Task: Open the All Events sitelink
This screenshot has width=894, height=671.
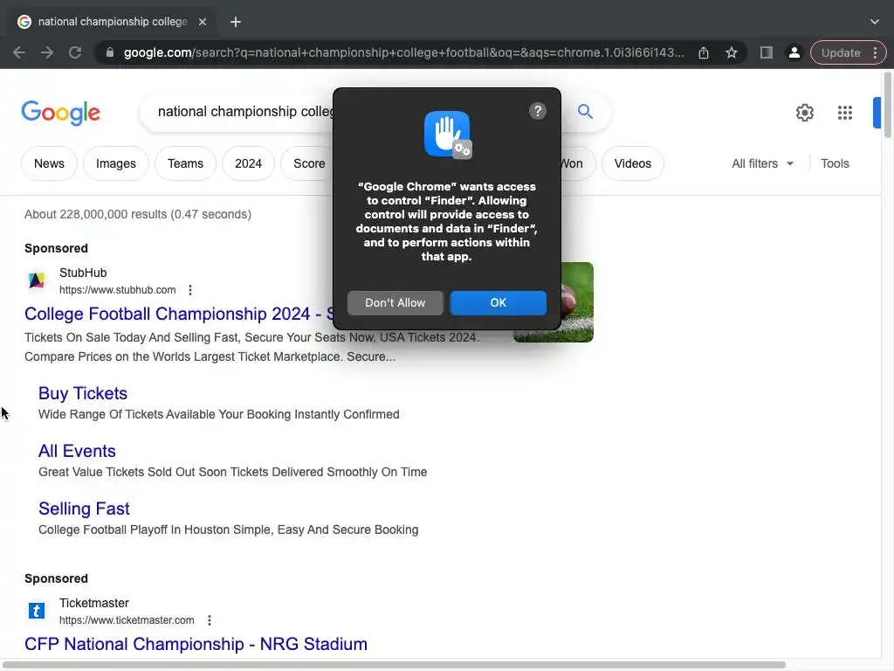Action: (x=77, y=452)
